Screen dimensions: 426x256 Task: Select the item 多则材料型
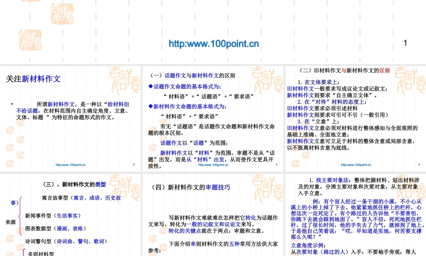click(x=41, y=253)
